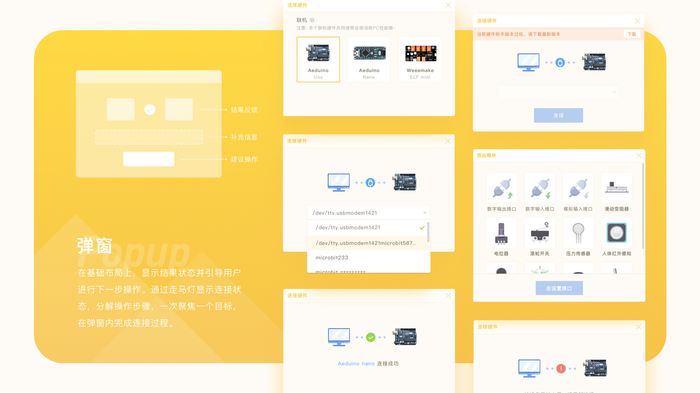The image size is (700, 393).
Task: Select the 滑动变阻器 module
Action: click(x=616, y=192)
